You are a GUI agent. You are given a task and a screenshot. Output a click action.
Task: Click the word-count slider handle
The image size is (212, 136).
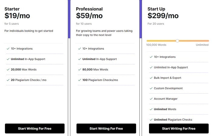click(177, 41)
